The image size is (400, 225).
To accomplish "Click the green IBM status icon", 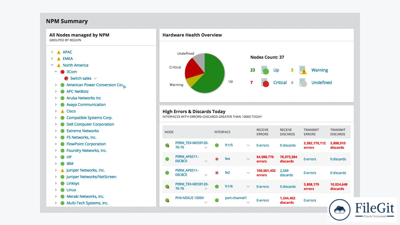I will [x=62, y=164].
